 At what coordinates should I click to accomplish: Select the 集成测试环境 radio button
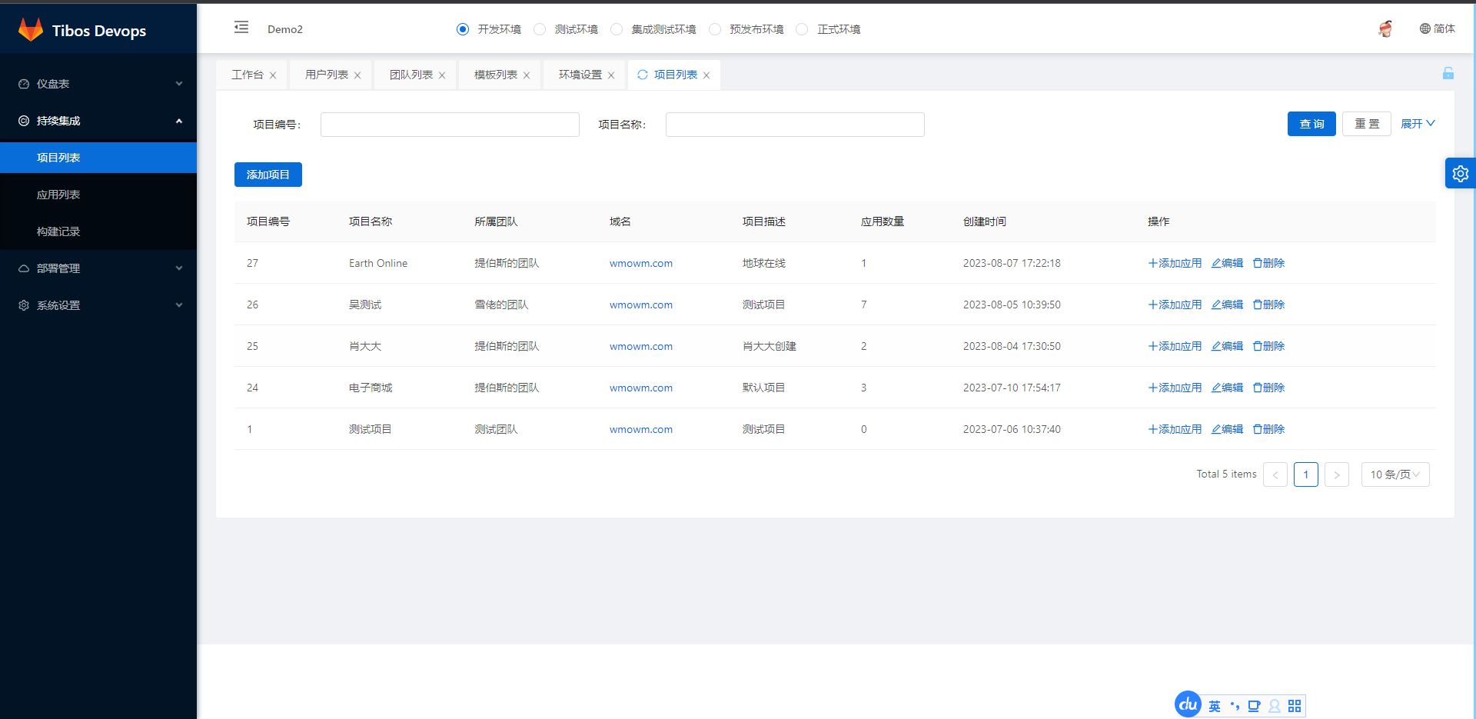617,29
